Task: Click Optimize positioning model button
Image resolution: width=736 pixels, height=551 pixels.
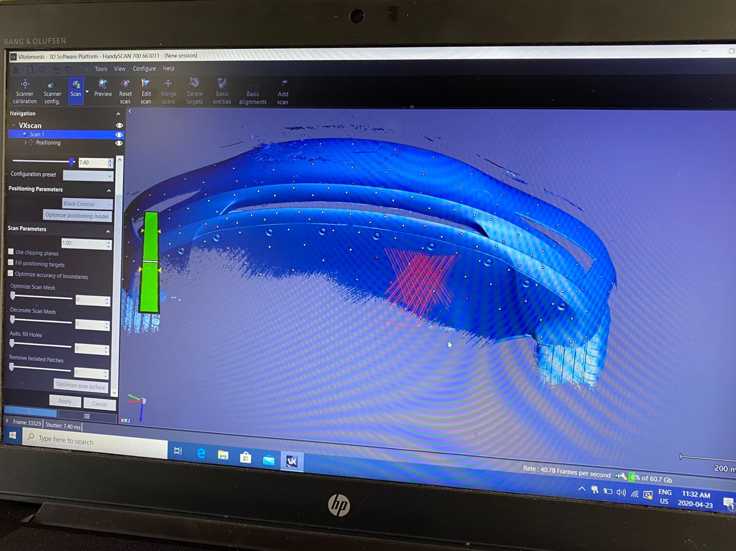Action: point(77,215)
